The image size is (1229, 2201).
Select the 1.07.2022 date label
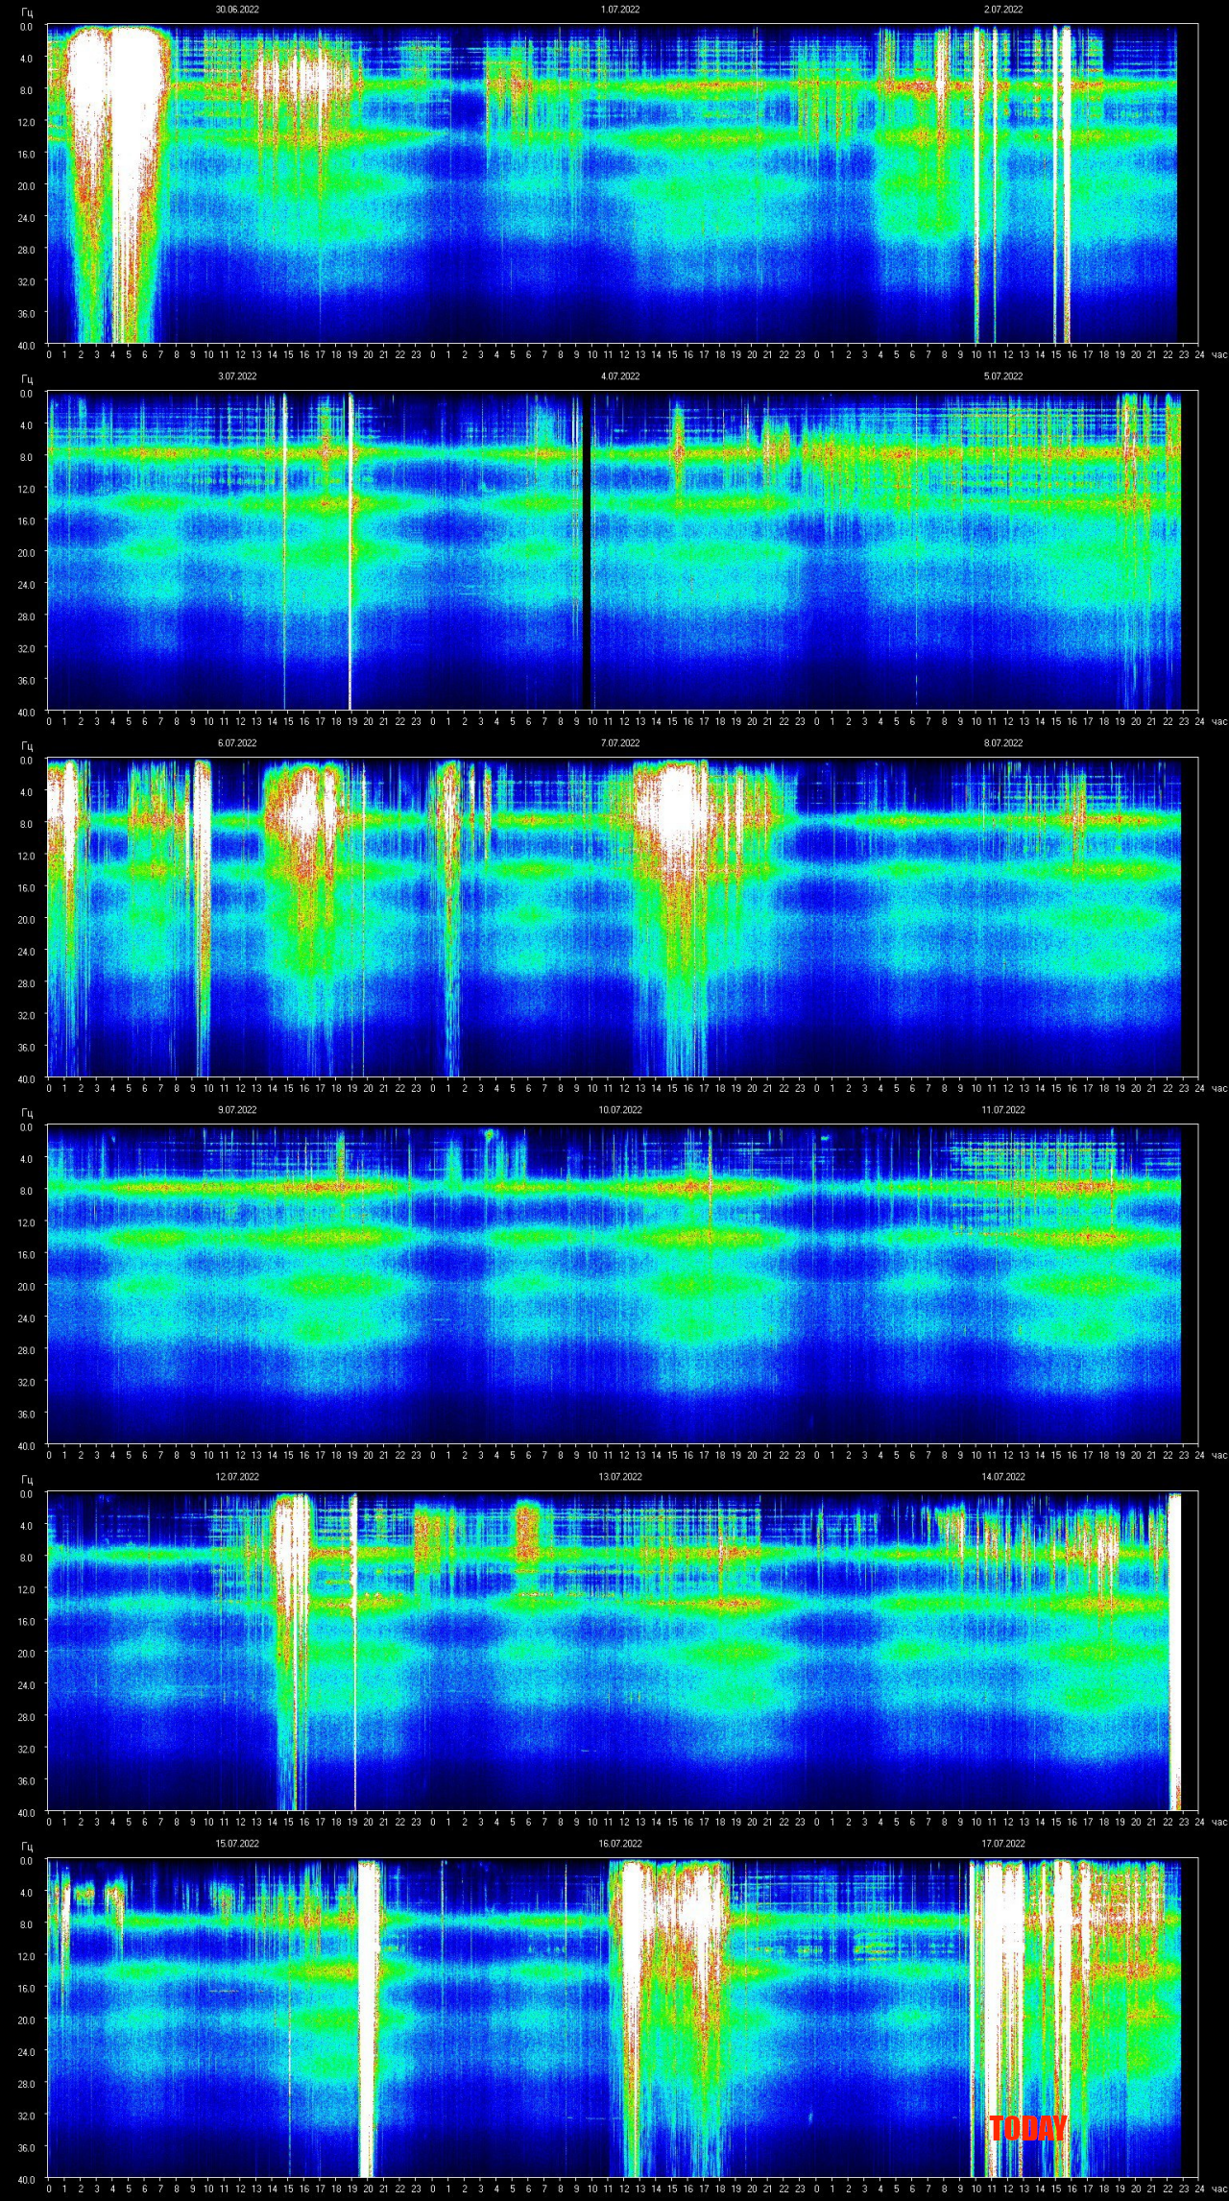click(620, 10)
